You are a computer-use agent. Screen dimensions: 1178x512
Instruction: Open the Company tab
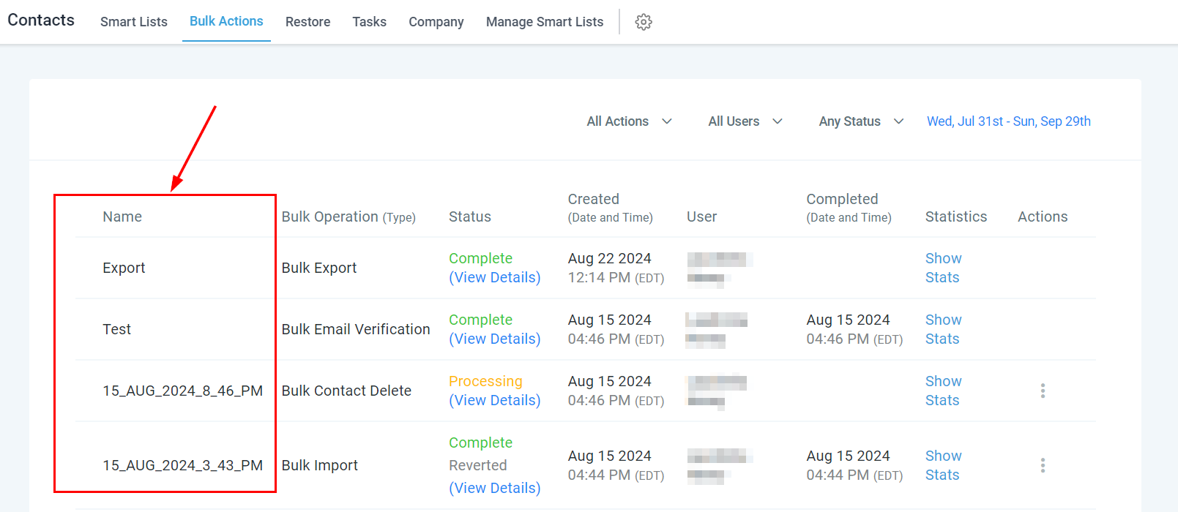[436, 22]
